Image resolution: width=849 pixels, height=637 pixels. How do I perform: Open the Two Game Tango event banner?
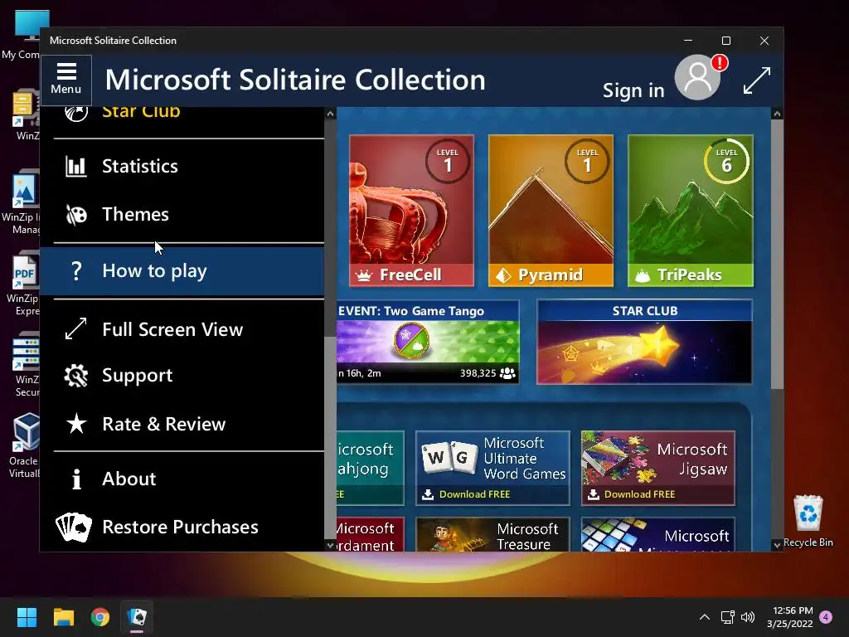point(428,342)
